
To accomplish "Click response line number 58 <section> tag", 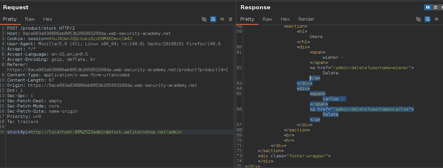I will tap(295, 26).
